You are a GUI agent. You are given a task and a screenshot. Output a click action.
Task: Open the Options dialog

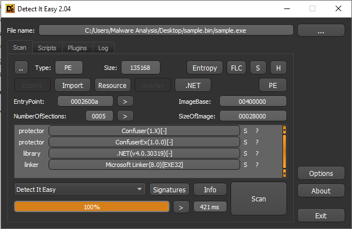pyautogui.click(x=321, y=173)
